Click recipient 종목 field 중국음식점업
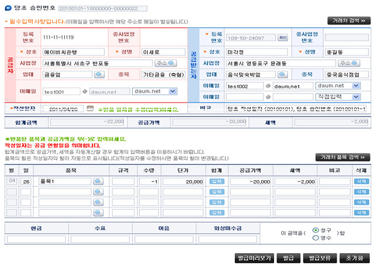374x265 pixels. pos(347,74)
